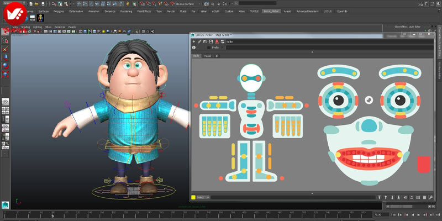The image size is (442, 221).
Task: Select the arrow Select tool in toolbox
Action: (x=6, y=31)
